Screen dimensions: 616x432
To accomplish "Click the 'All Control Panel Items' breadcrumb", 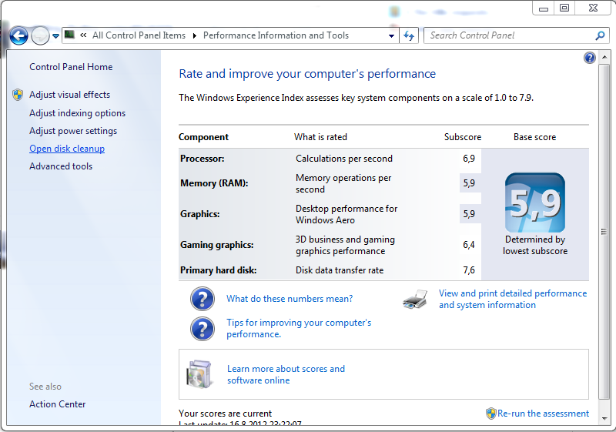I will tap(139, 35).
